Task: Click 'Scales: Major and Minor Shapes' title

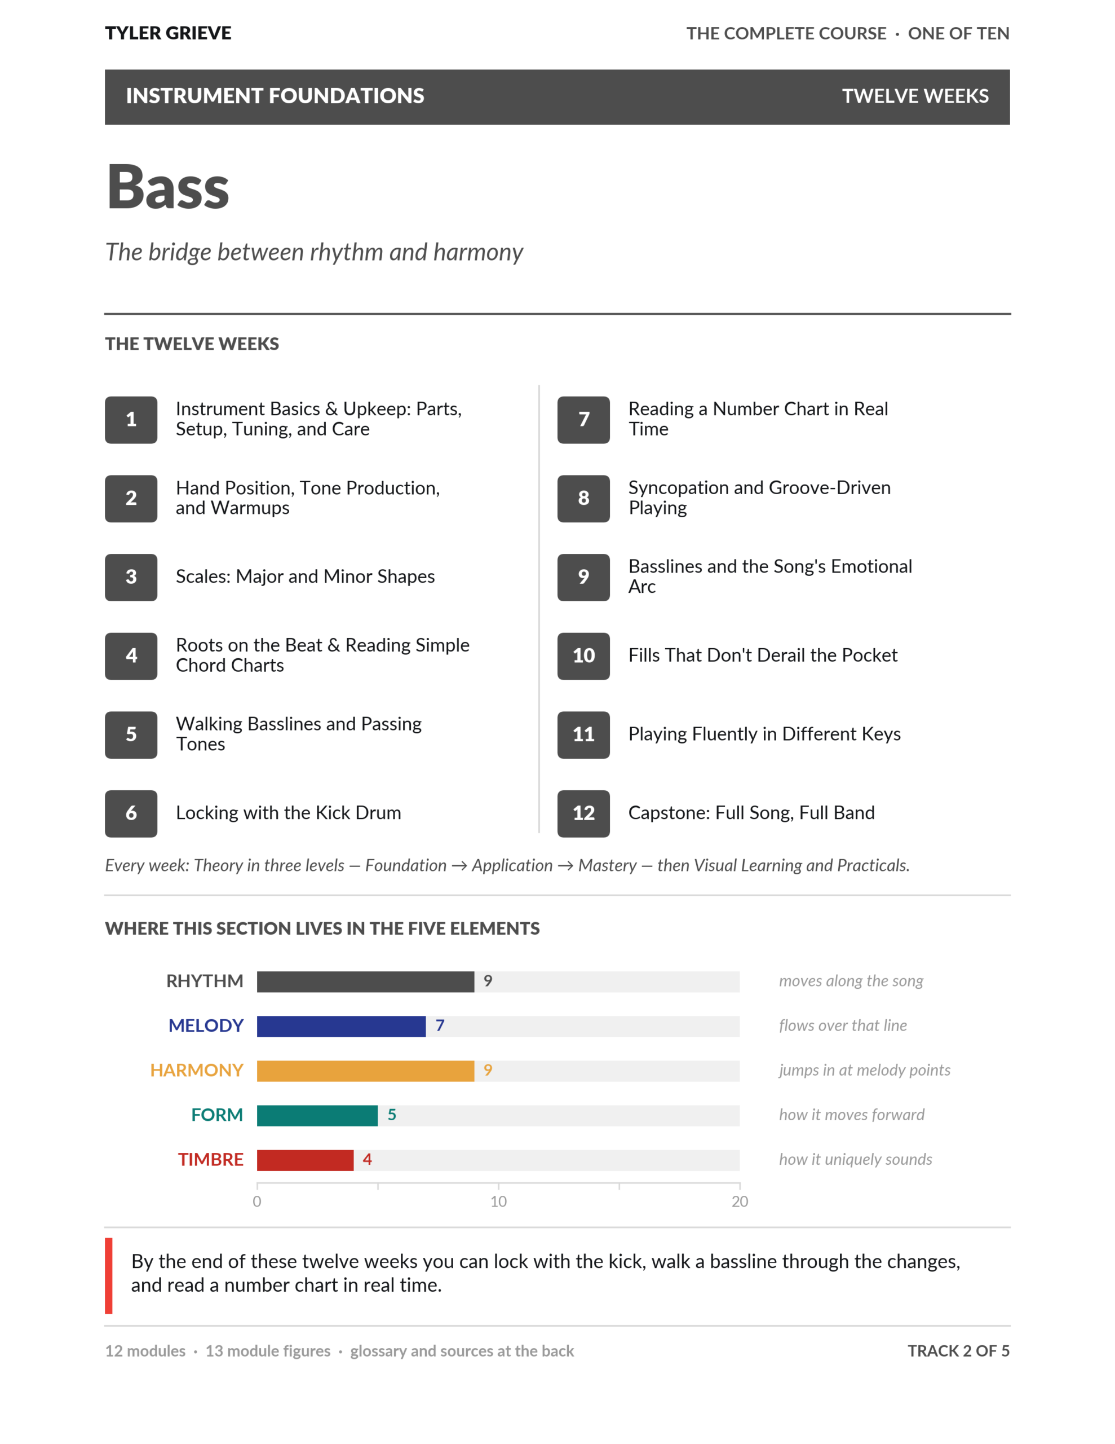Action: [306, 576]
